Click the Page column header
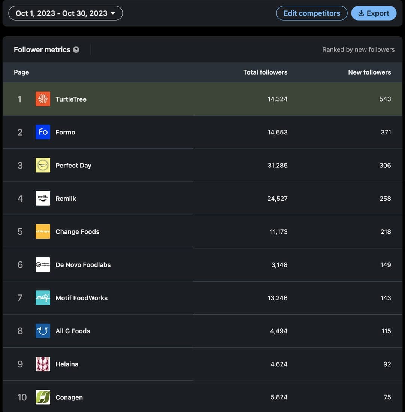 (21, 72)
